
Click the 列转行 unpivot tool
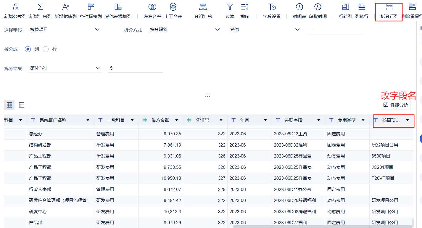tap(362, 11)
